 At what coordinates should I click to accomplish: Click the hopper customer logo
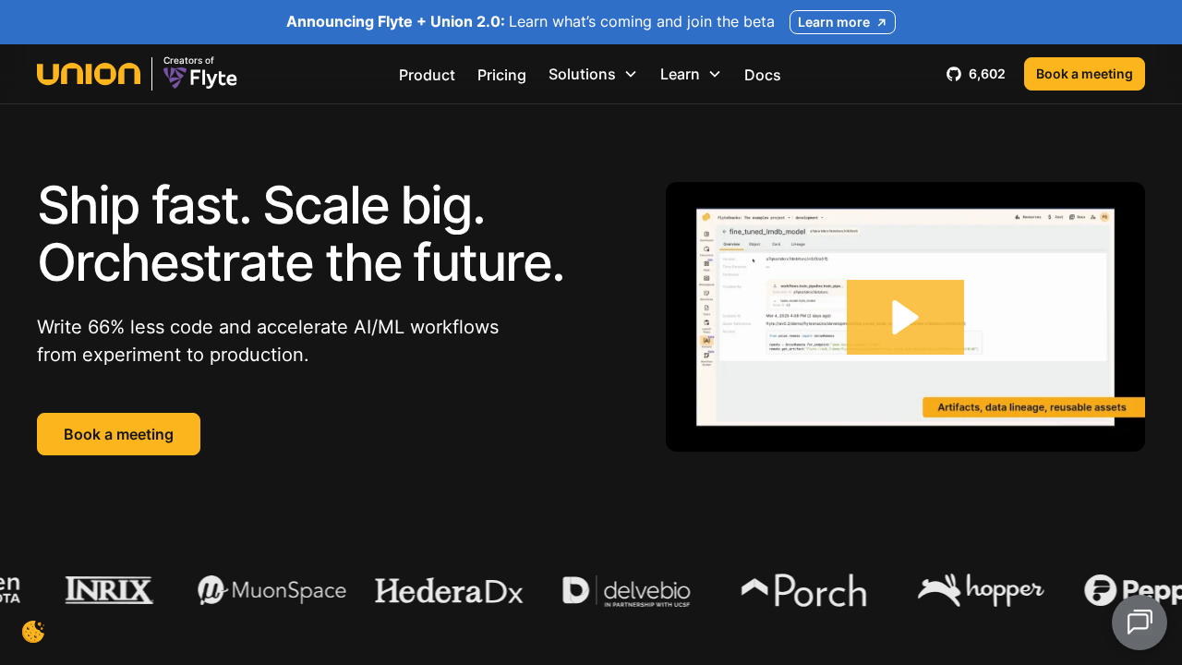pyautogui.click(x=980, y=590)
